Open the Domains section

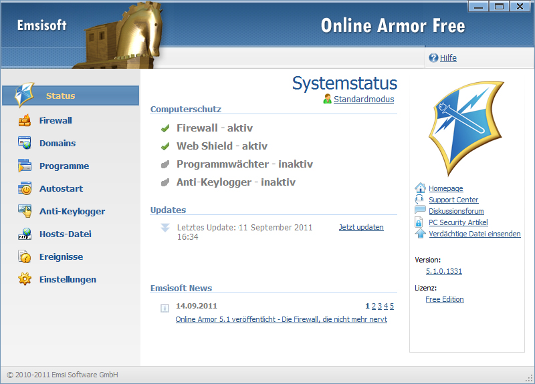(x=58, y=143)
